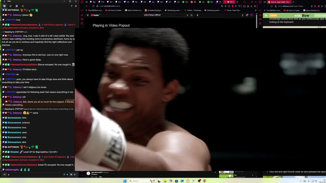The height and width of the screenshot is (183, 326).
Task: Open the wikiHow hamburger menu
Action: (266, 16)
